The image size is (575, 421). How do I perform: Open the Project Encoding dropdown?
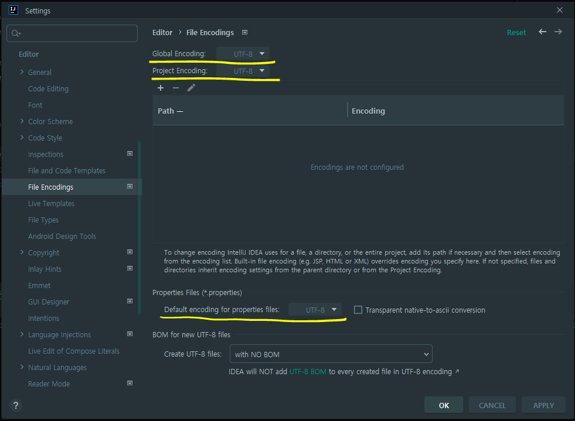point(243,71)
